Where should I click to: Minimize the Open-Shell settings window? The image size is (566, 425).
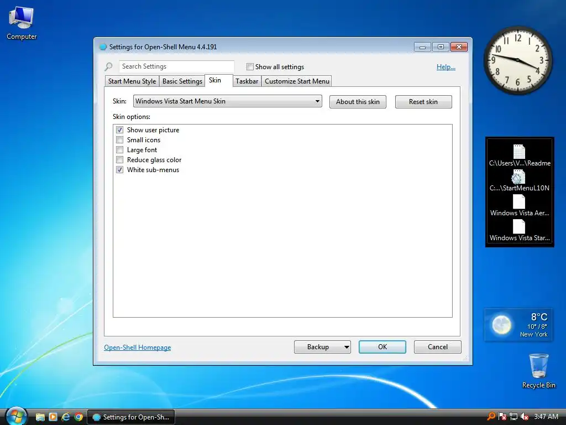422,47
